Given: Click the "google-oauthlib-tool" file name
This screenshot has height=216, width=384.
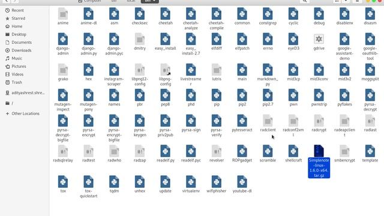Looking at the screenshot, I should click(x=370, y=53).
